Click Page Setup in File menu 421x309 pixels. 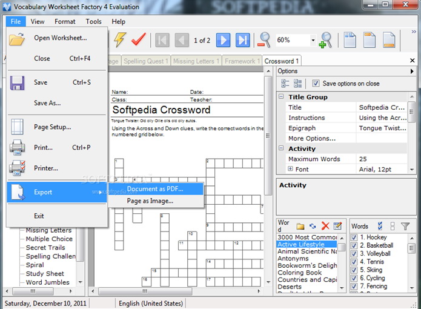[x=52, y=127]
